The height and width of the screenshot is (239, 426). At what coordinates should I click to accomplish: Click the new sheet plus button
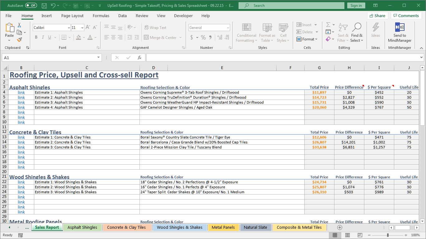click(x=340, y=227)
